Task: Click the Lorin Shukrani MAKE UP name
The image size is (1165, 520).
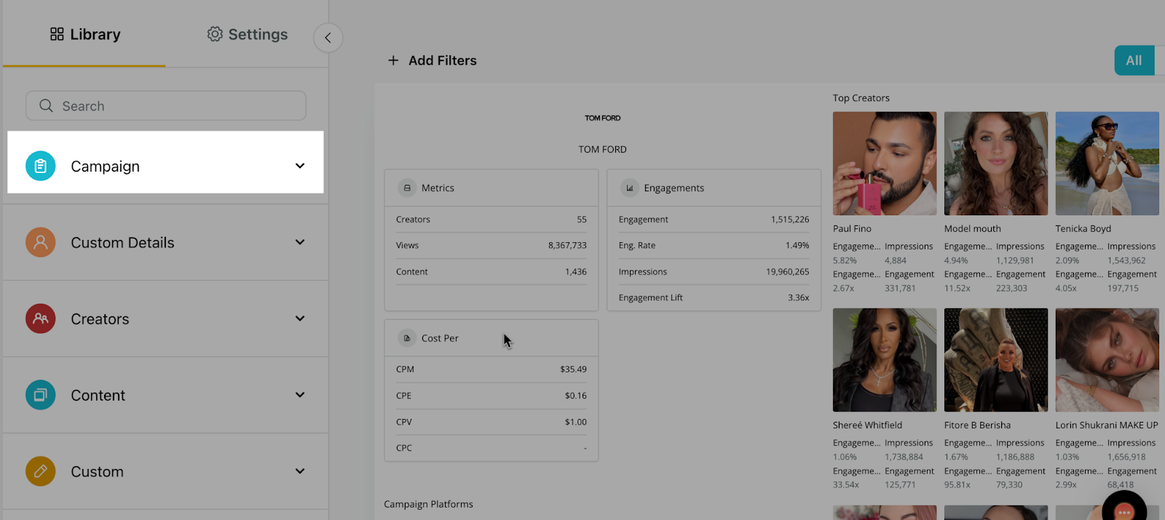Action: (x=1107, y=425)
